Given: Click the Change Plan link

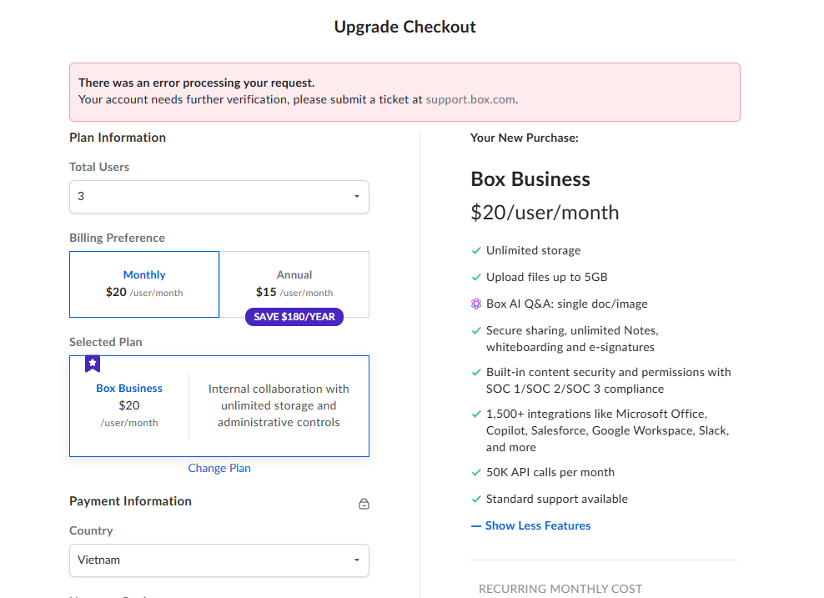Looking at the screenshot, I should tap(219, 468).
